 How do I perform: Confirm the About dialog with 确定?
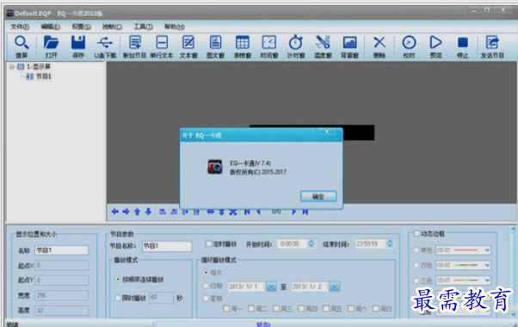318,196
